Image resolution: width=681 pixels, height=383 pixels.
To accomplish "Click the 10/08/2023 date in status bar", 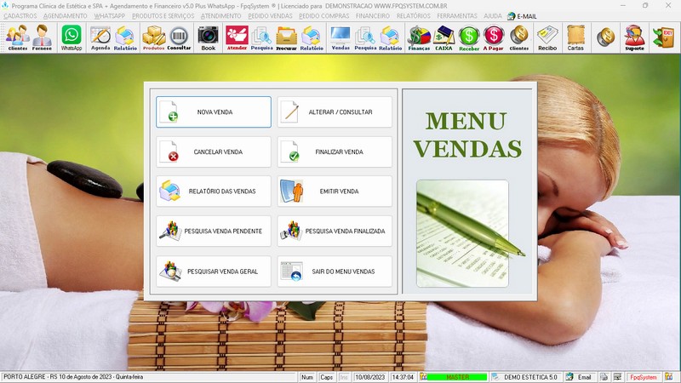I will (x=370, y=377).
